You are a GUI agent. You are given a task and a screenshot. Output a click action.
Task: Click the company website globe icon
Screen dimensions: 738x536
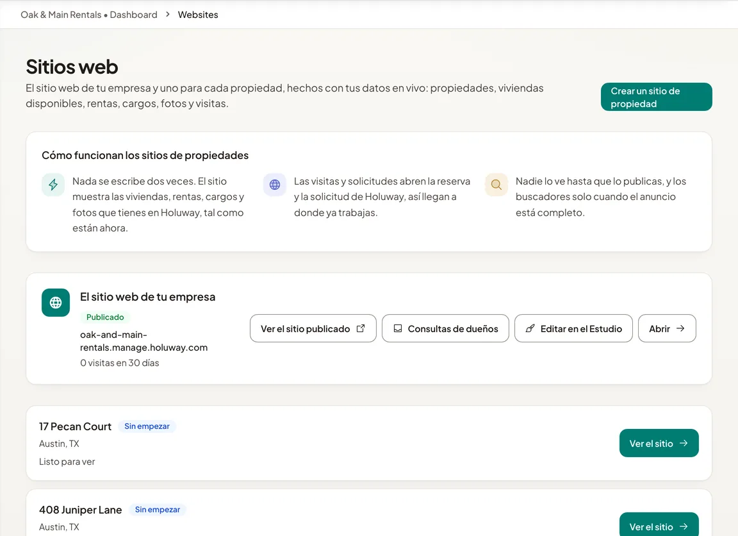[x=56, y=303]
